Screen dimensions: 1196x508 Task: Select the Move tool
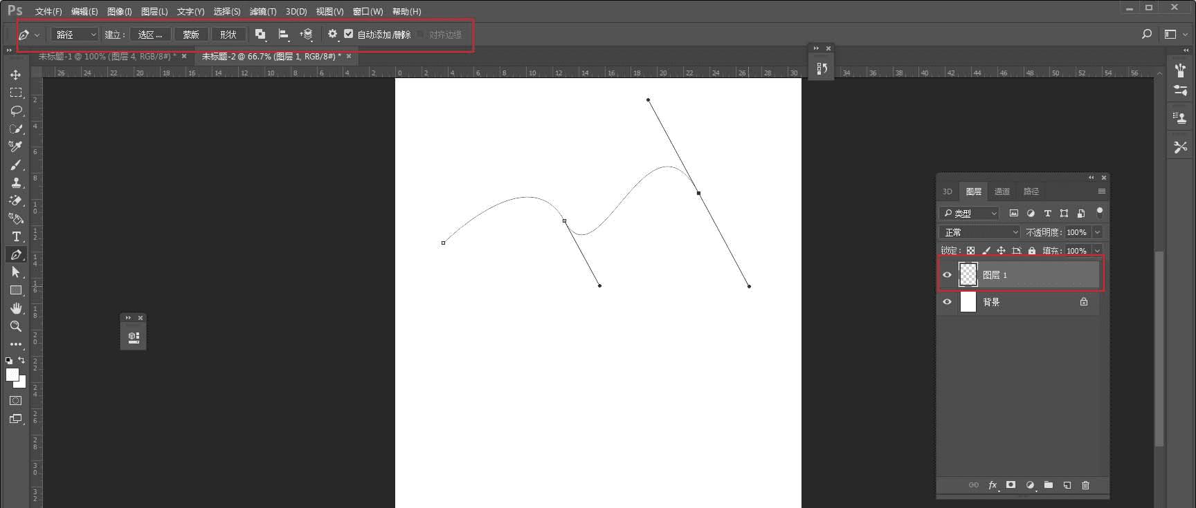tap(15, 75)
